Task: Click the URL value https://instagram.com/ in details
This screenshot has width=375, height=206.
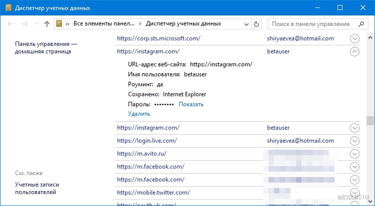Action: pos(221,64)
